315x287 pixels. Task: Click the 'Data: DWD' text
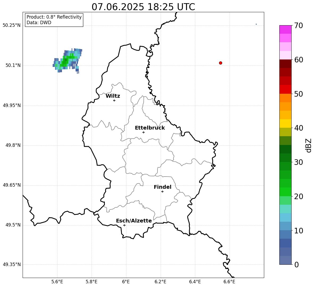39,23
